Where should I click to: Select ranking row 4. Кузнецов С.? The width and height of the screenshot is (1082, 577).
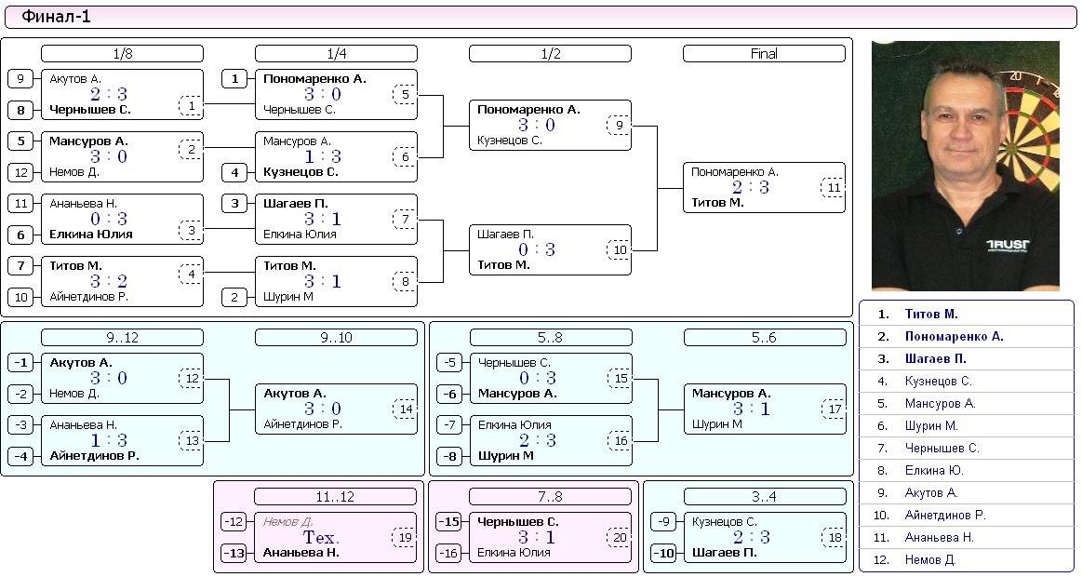pos(966,381)
